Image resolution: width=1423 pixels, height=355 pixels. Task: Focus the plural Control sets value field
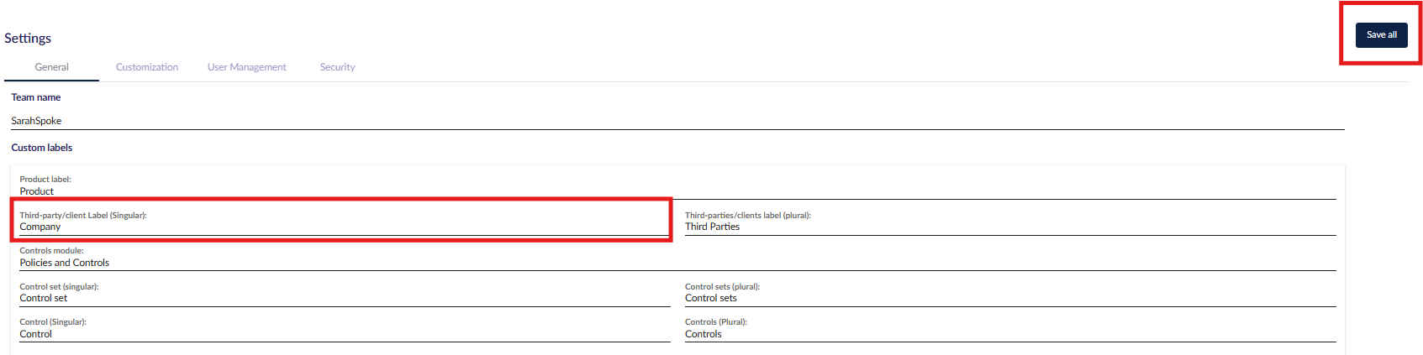1010,298
